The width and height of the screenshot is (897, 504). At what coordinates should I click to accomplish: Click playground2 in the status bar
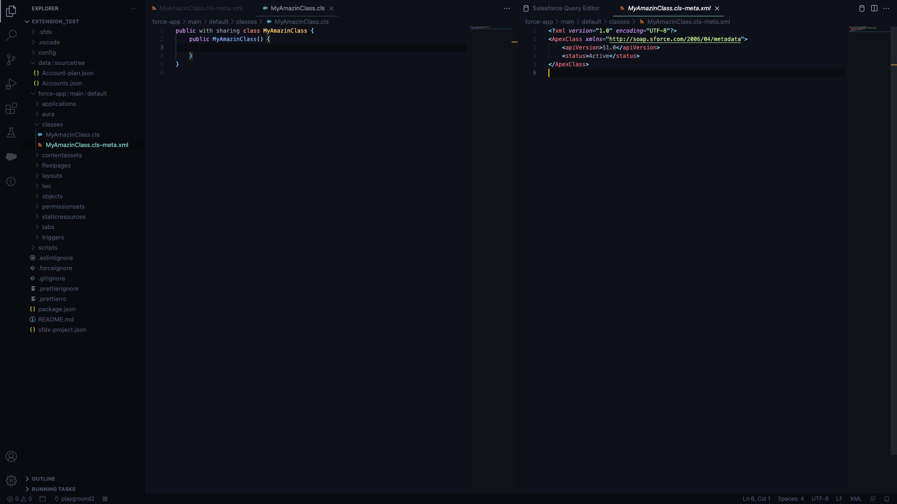coord(78,498)
